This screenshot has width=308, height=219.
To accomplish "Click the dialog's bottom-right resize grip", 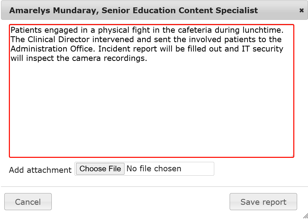I will pos(305,216).
